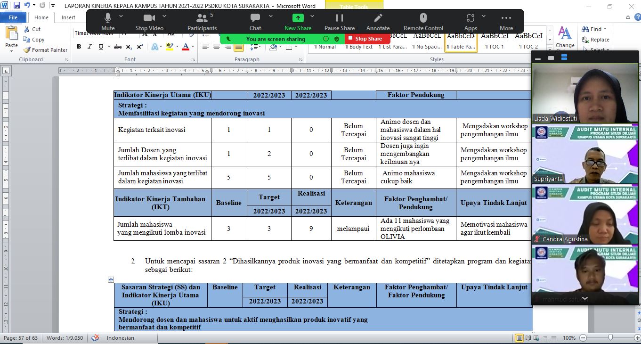Open the More options in Zoom toolbar

[x=506, y=22]
